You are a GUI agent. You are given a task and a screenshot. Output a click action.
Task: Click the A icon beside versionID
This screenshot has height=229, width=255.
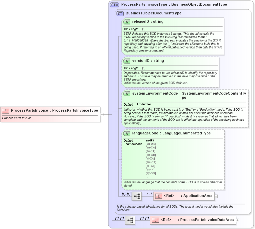pyautogui.click(x=127, y=61)
